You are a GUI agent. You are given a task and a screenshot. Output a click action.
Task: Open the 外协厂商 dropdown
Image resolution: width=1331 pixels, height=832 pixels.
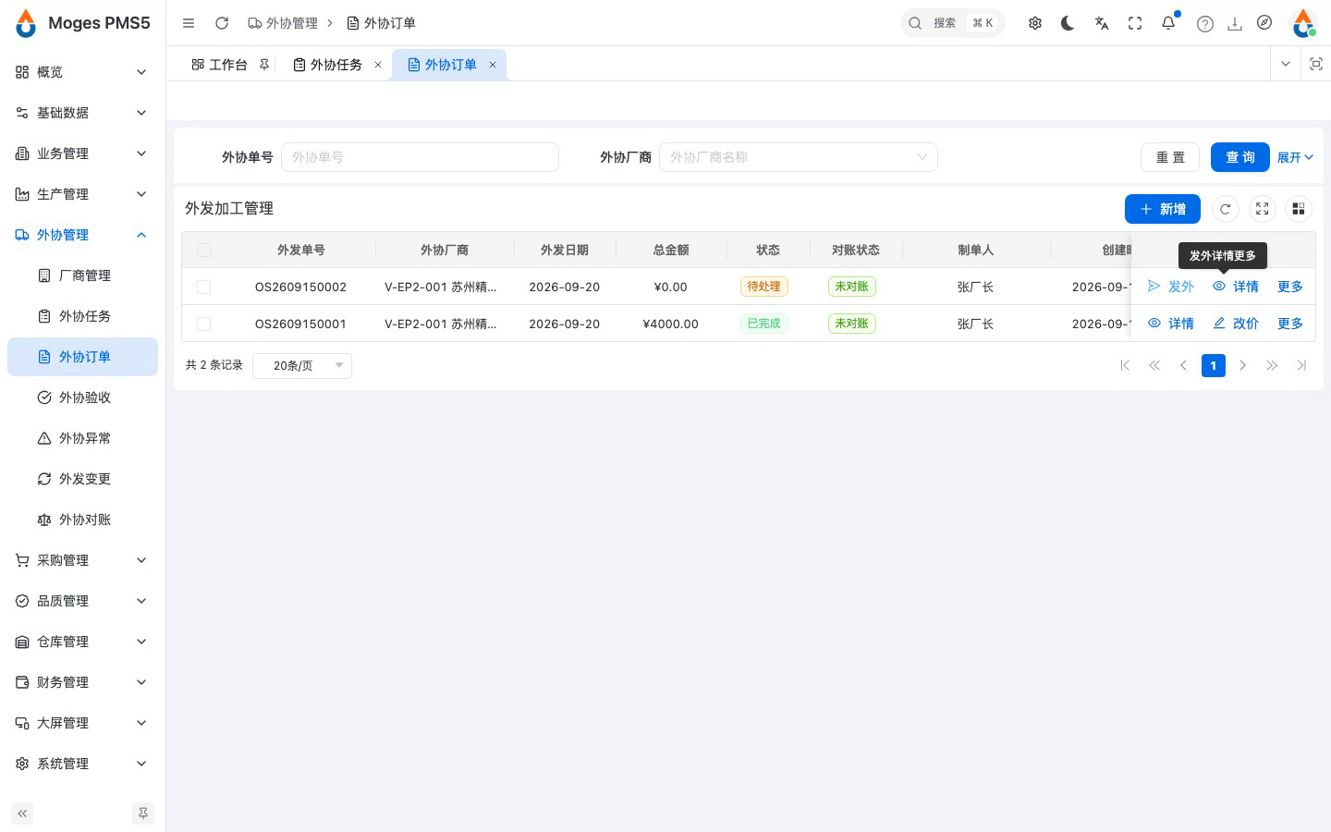pos(799,157)
